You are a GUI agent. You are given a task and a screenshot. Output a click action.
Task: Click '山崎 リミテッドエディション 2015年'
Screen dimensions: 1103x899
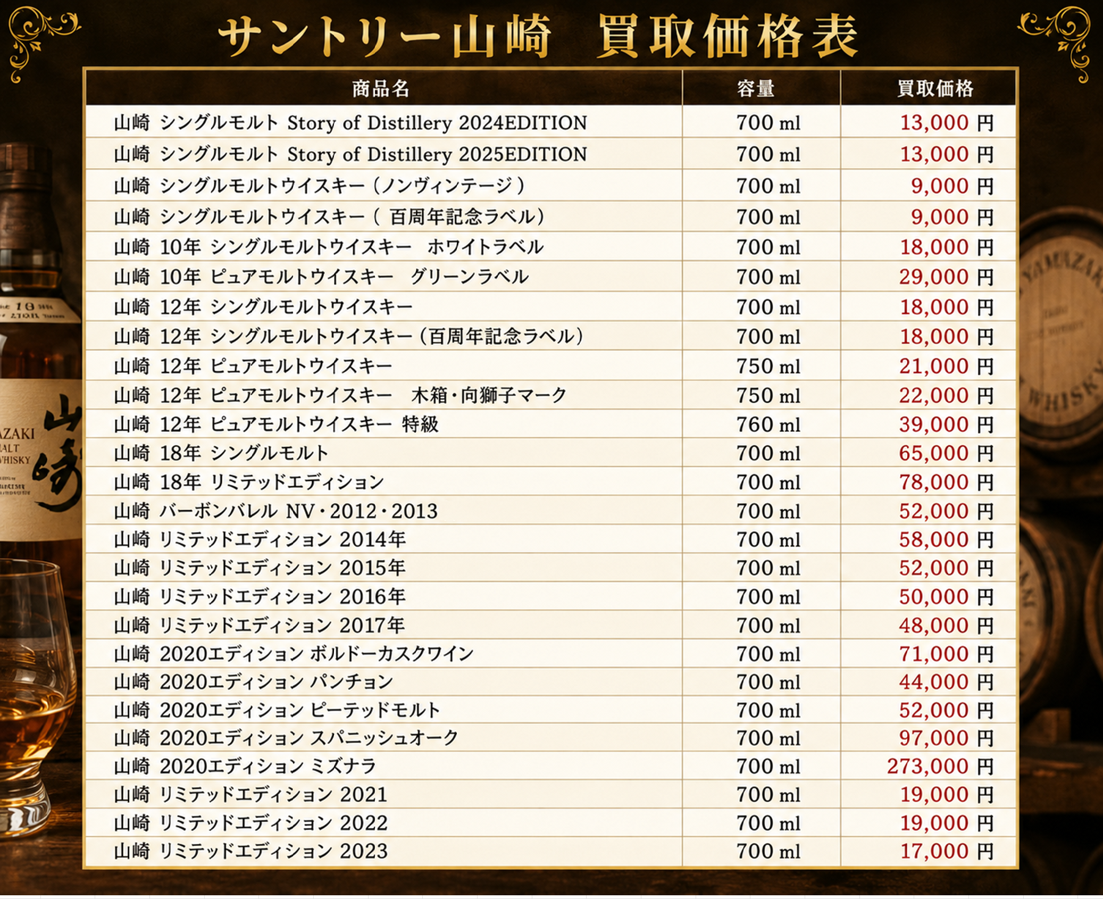260,568
